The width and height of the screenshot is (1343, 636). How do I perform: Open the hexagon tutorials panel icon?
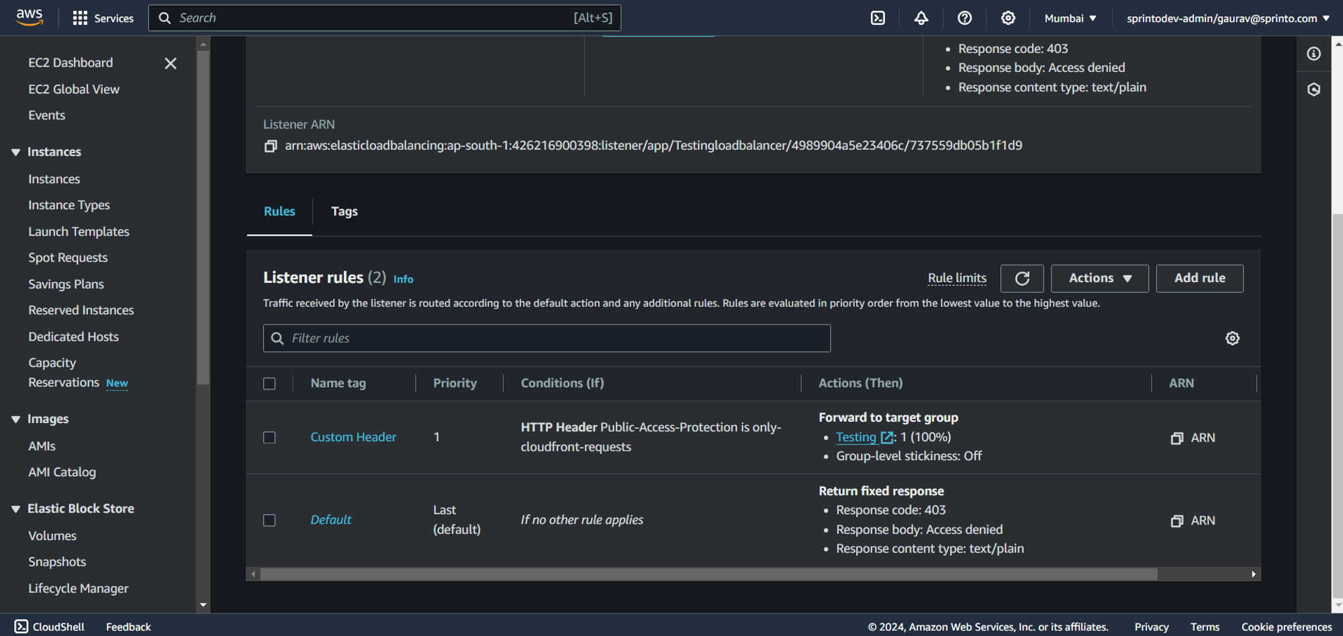(x=1313, y=89)
